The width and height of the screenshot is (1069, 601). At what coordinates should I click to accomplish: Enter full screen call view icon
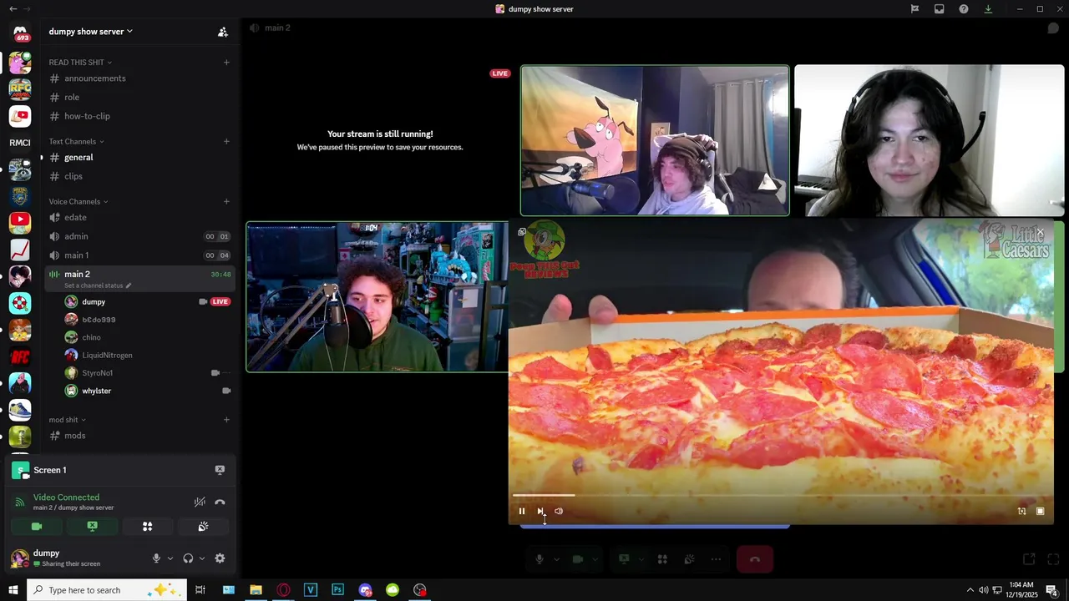pyautogui.click(x=1053, y=559)
